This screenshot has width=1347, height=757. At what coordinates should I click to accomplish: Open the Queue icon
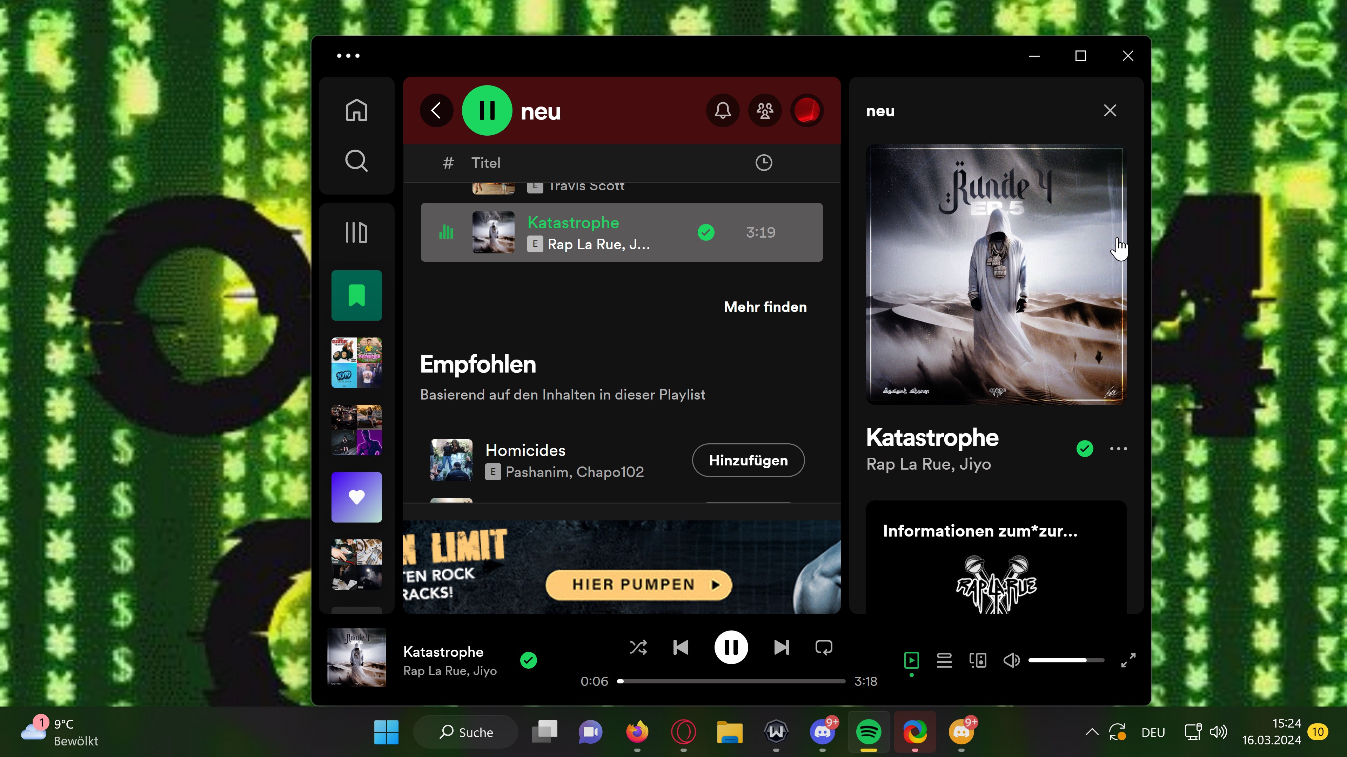tap(944, 660)
